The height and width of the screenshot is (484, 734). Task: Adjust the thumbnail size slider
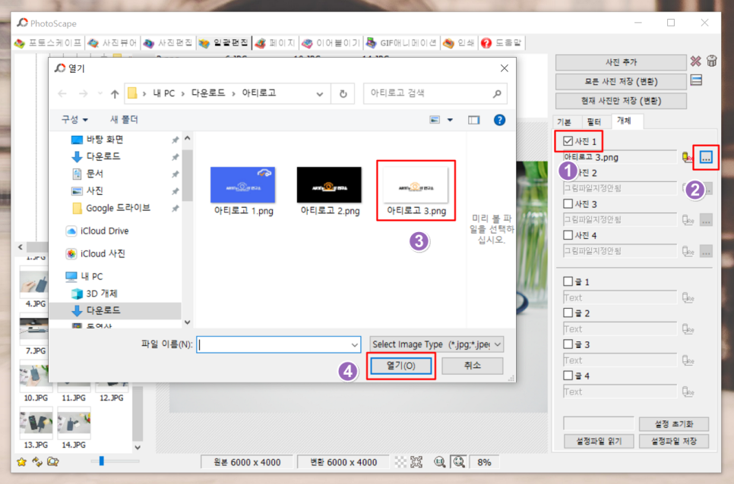point(101,461)
